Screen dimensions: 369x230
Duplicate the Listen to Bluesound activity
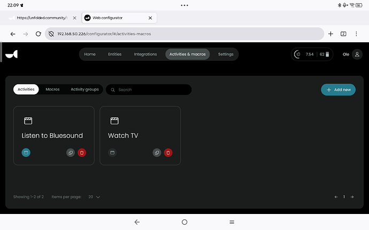[x=71, y=153]
